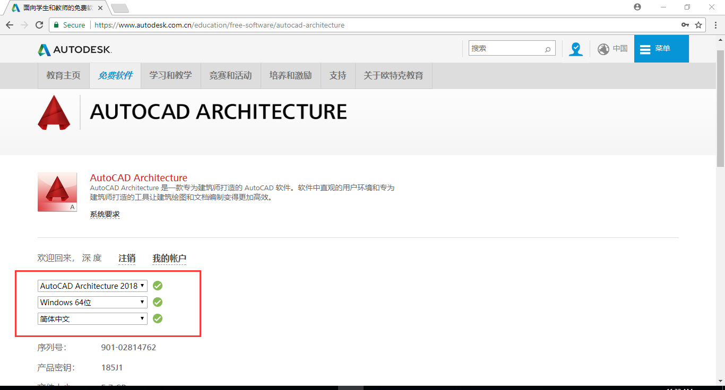
Task: Expand the Windows 64位 dropdown
Action: [92, 302]
